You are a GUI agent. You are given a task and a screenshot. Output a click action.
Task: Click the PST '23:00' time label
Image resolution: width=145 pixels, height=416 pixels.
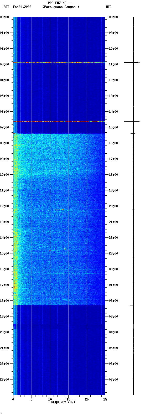coord(4,379)
